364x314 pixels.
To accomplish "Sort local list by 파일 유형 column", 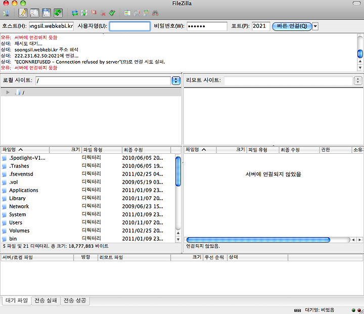I will tap(102, 150).
